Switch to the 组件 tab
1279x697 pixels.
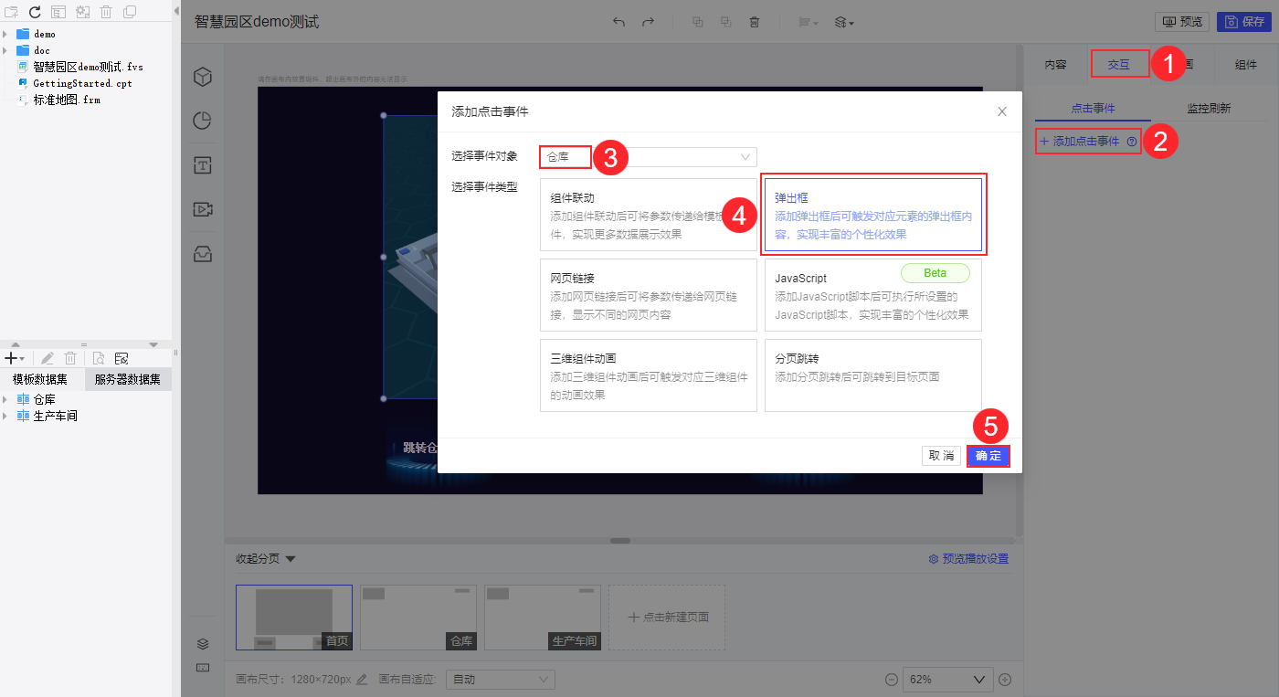click(x=1245, y=64)
